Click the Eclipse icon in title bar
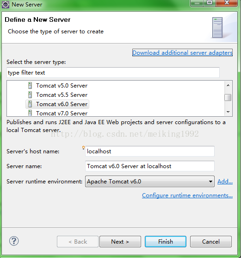The width and height of the screenshot is (241, 258). (6, 5)
